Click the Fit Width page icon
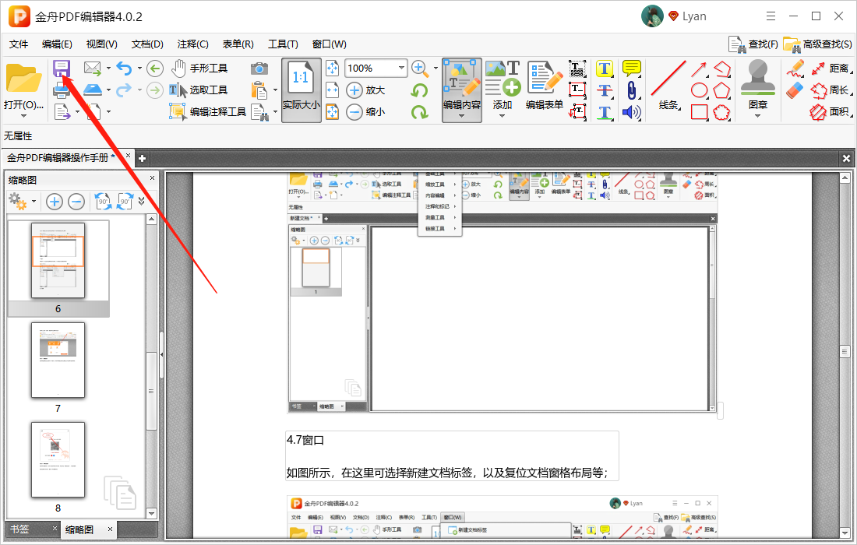 point(332,90)
